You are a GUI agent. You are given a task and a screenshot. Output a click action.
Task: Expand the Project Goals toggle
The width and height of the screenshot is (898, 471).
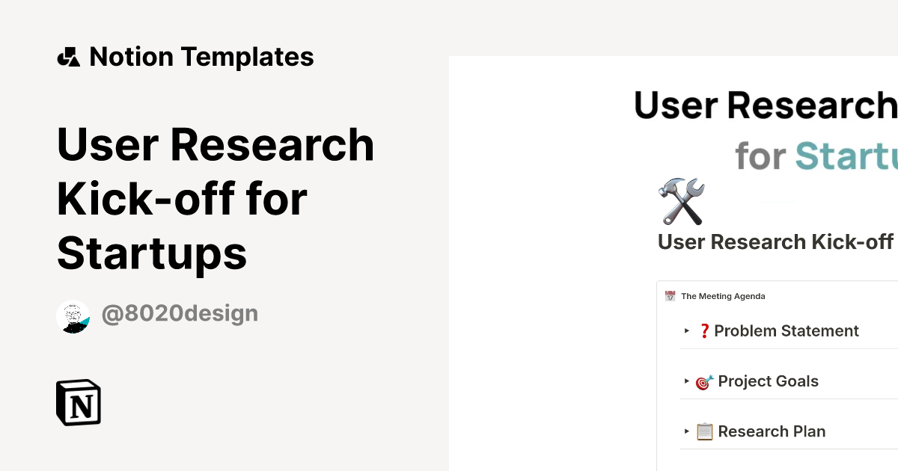[x=686, y=381]
